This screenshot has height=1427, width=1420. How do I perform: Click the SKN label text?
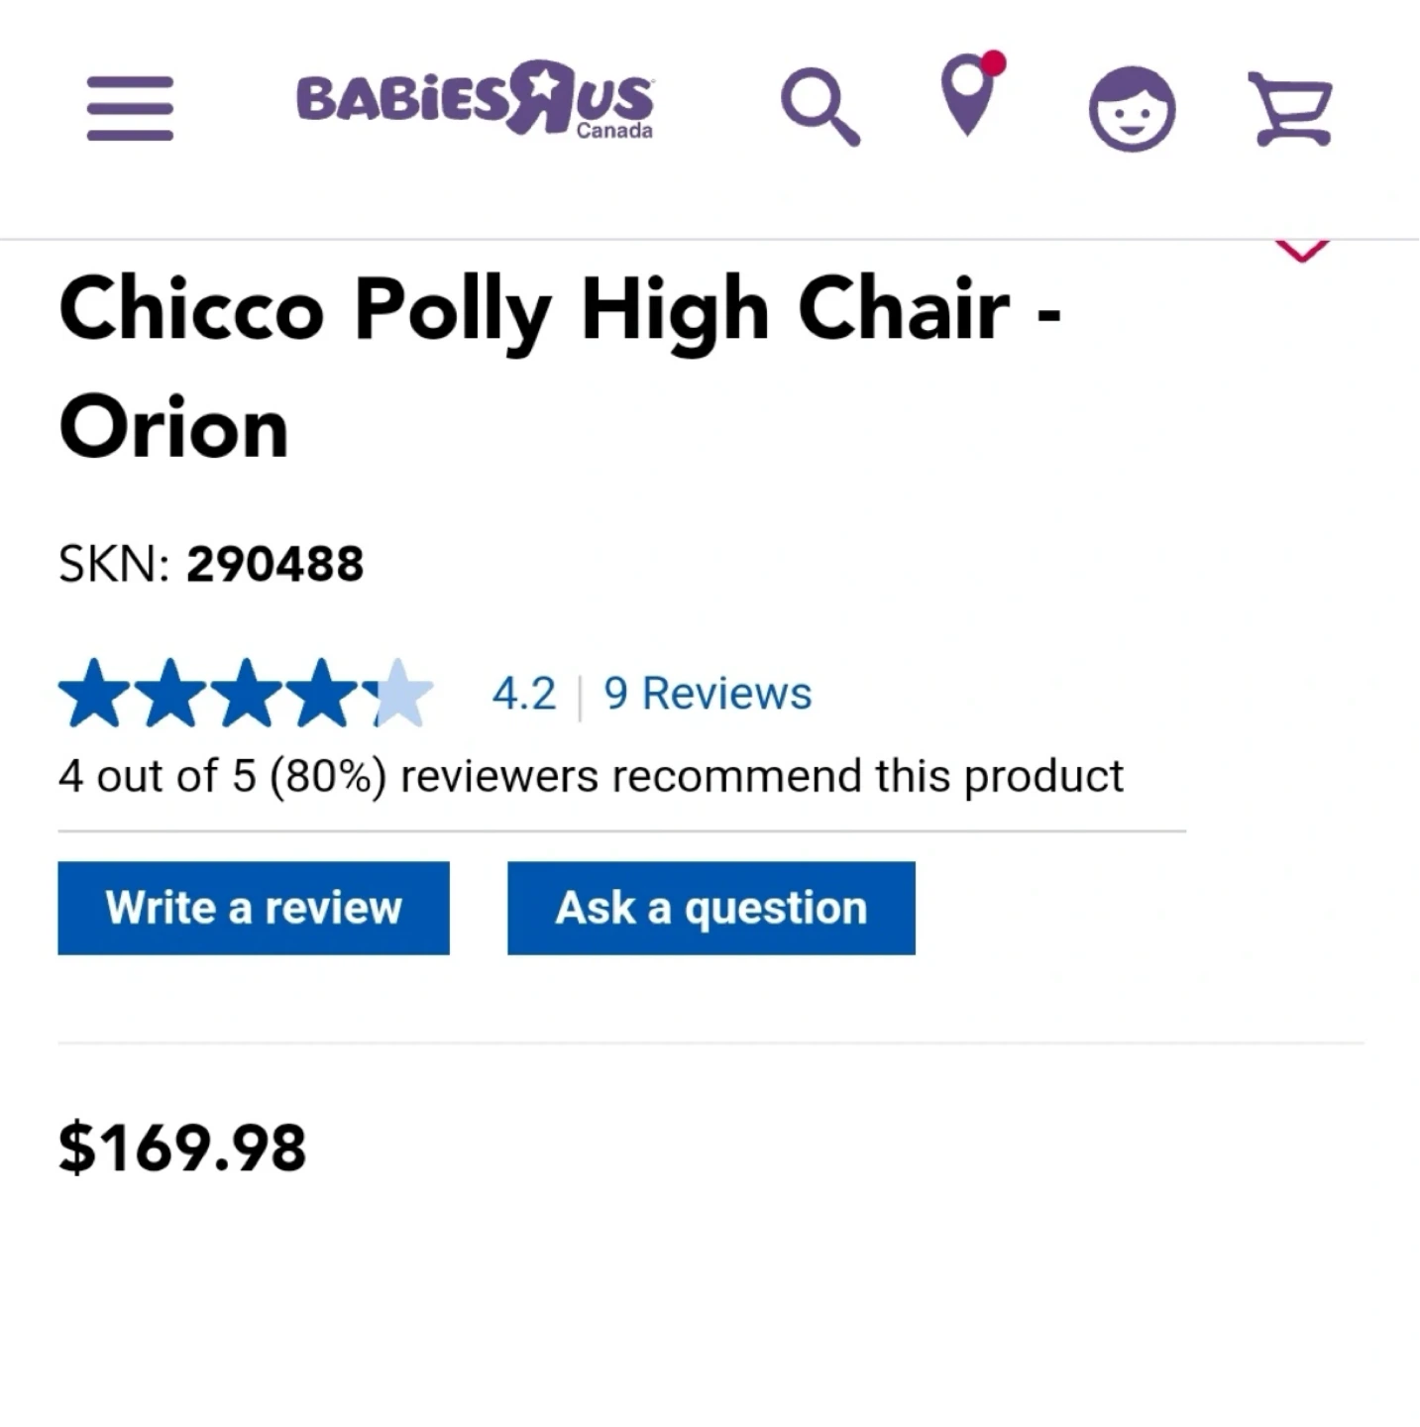point(113,565)
